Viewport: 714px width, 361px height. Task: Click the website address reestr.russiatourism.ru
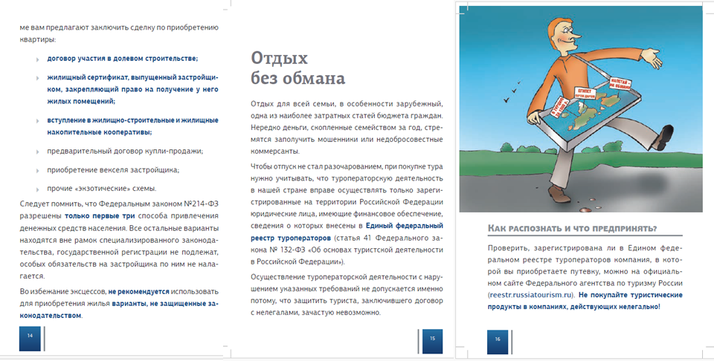coord(530,295)
